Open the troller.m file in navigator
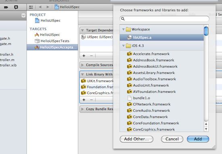 coord(7,60)
